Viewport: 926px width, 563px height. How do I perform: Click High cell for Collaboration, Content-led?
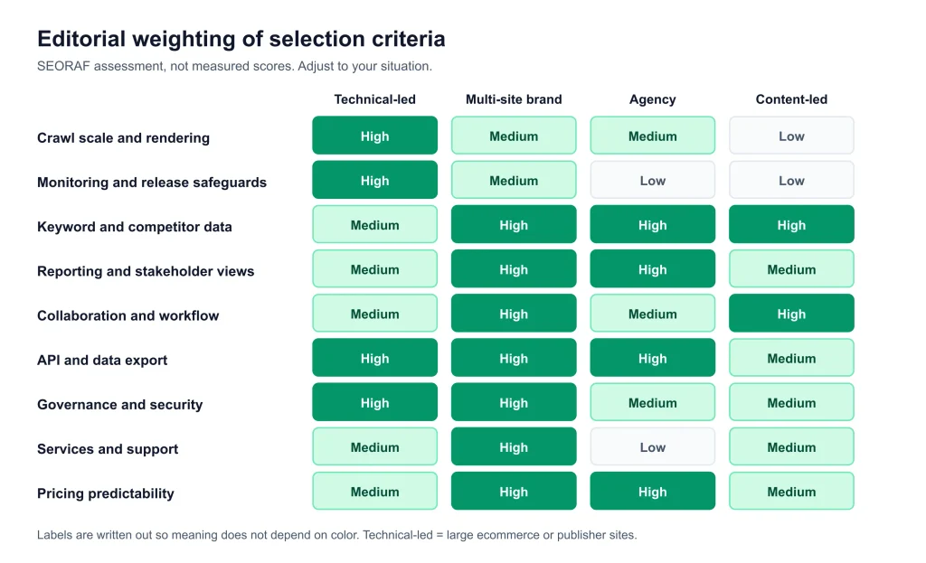(x=790, y=314)
